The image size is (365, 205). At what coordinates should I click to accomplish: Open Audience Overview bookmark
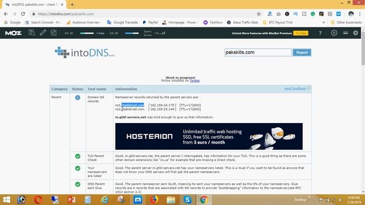coord(83,22)
